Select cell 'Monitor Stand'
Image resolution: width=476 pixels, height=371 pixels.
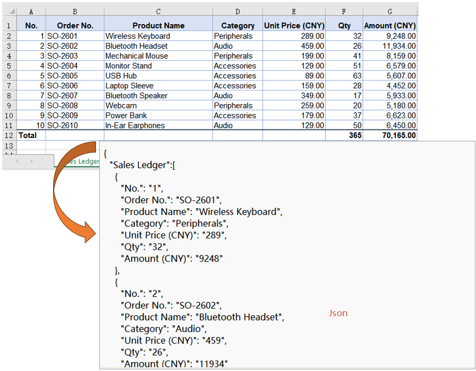coord(158,66)
